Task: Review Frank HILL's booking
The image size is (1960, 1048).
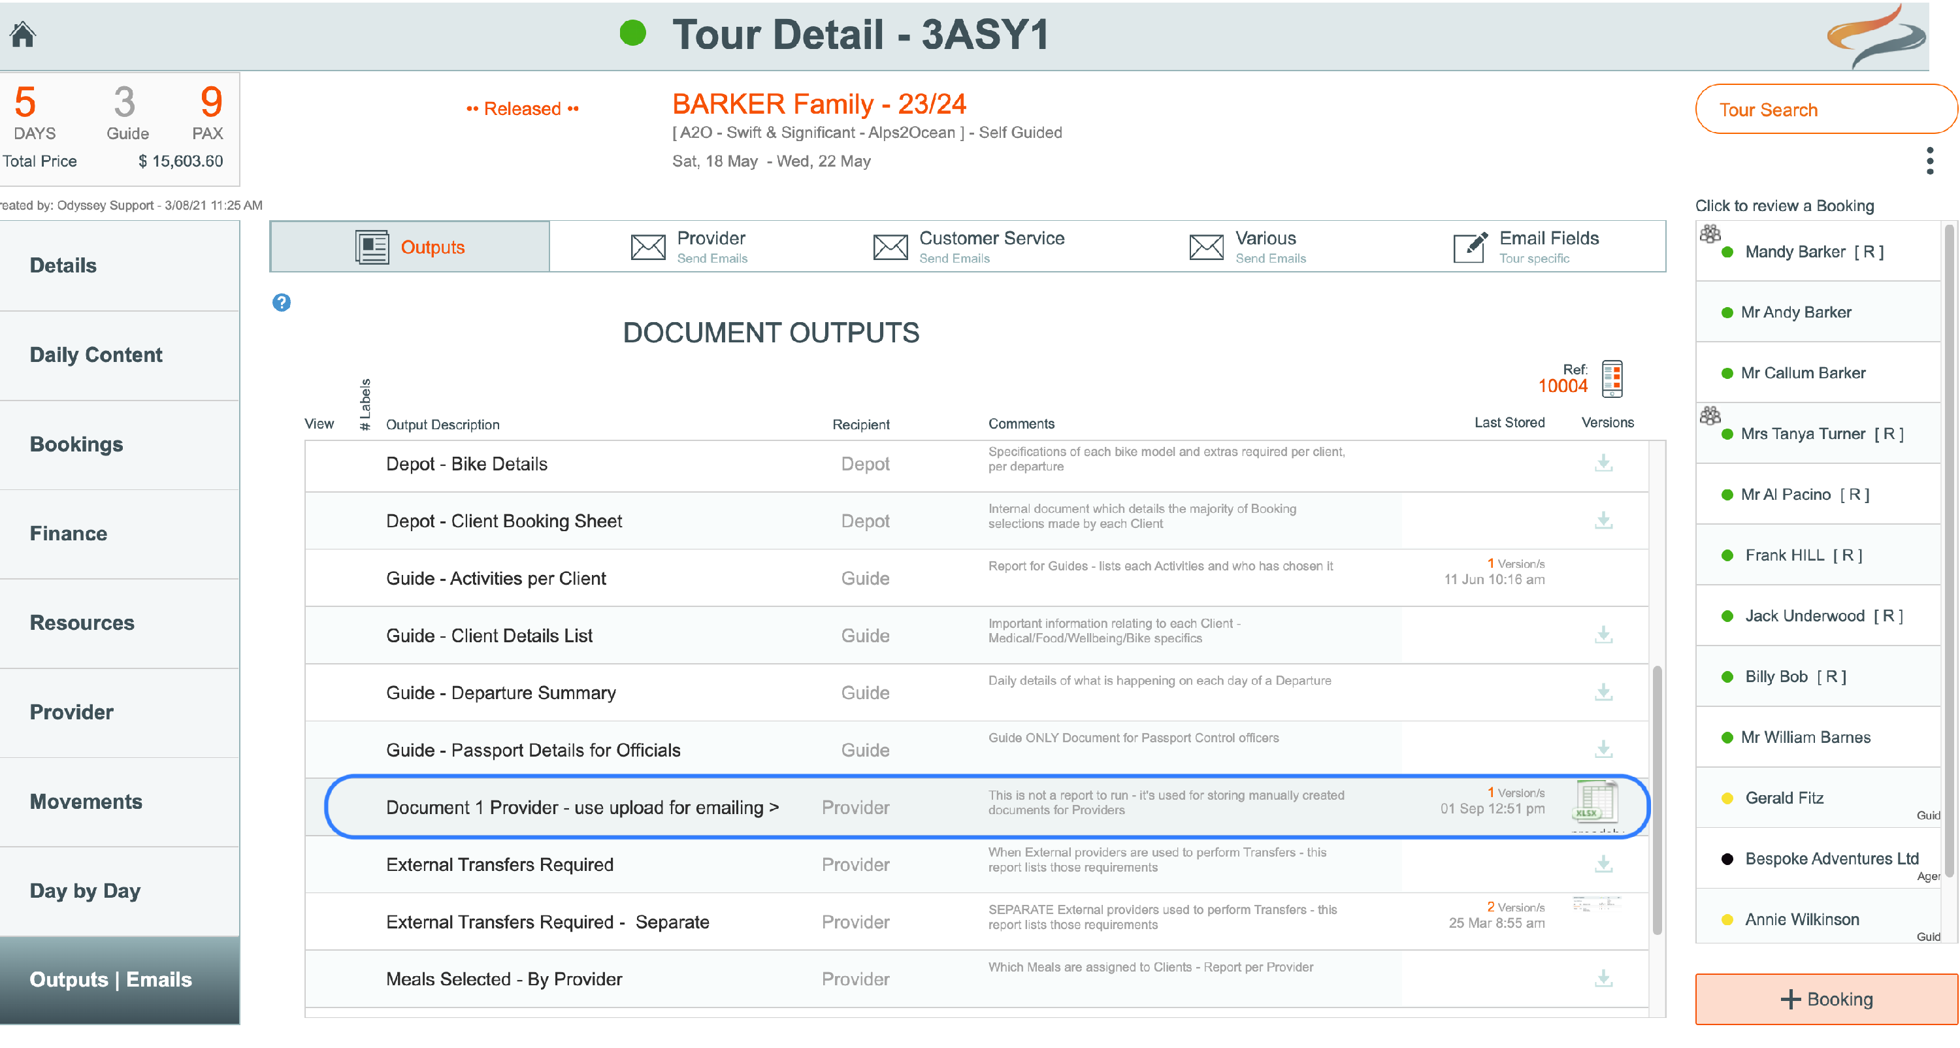Action: (x=1818, y=555)
